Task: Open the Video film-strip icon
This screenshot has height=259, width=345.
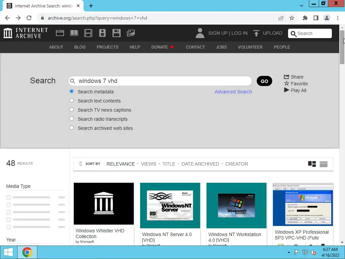Action: [88, 33]
